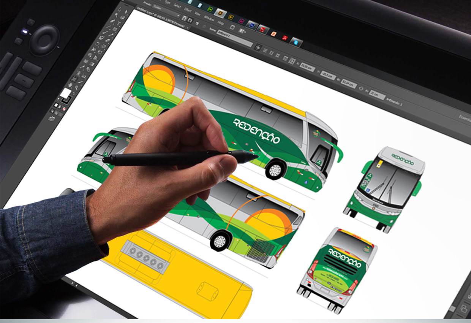Image resolution: width=471 pixels, height=323 pixels.
Task: Toggle move artwork with artboard
Action: [257, 47]
